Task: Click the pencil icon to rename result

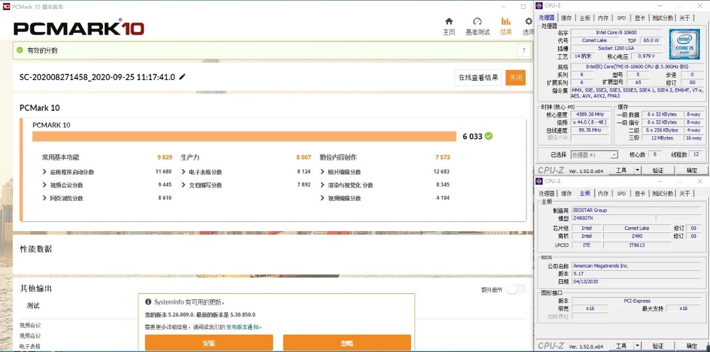Action: [x=183, y=77]
